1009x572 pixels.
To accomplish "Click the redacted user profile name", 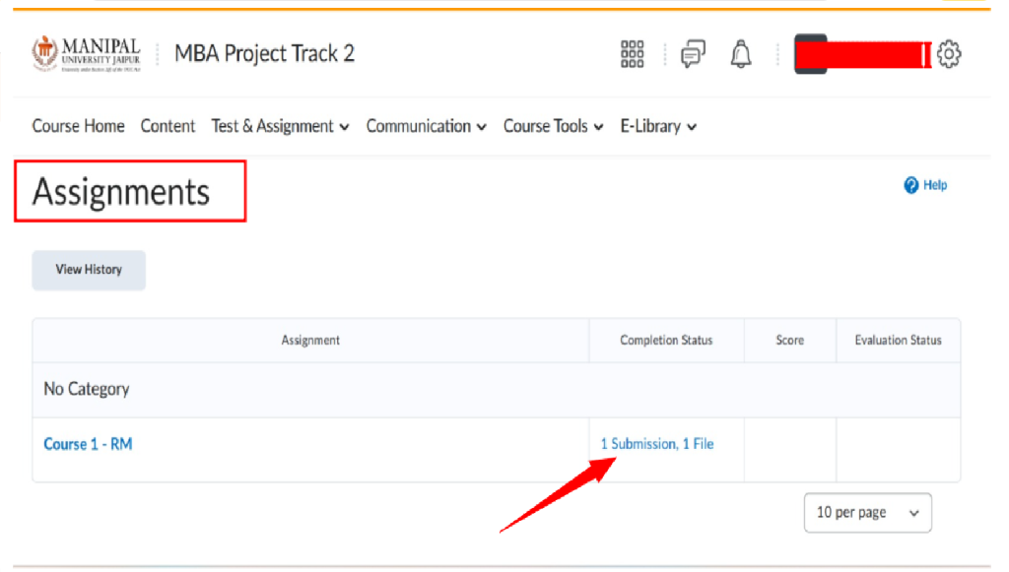I will coord(862,54).
